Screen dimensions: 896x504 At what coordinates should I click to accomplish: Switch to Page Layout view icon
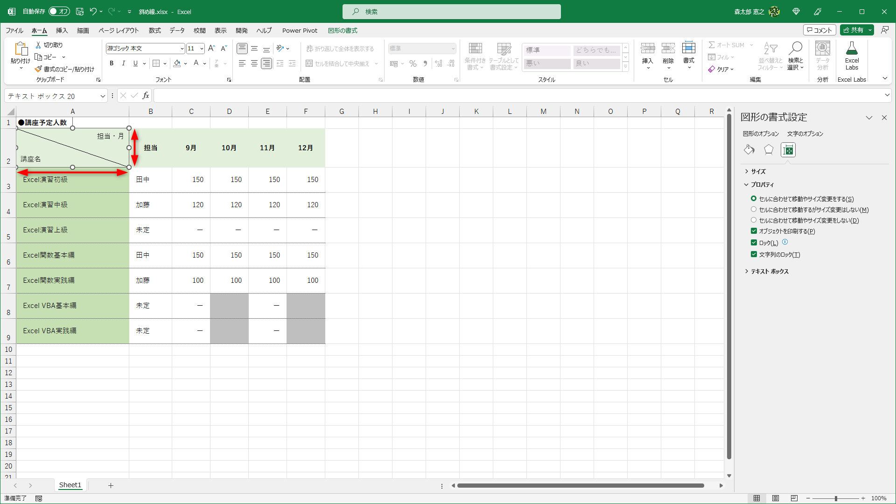776,498
